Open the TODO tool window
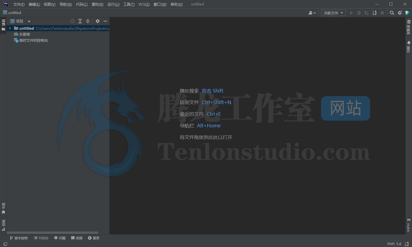Viewport: 412px width, 247px height. point(41,238)
